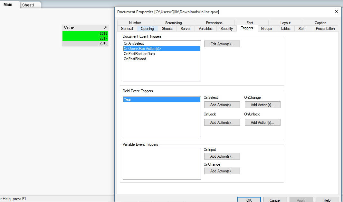The width and height of the screenshot is (343, 202).
Task: Click Edit Action(s) button
Action: point(222,44)
